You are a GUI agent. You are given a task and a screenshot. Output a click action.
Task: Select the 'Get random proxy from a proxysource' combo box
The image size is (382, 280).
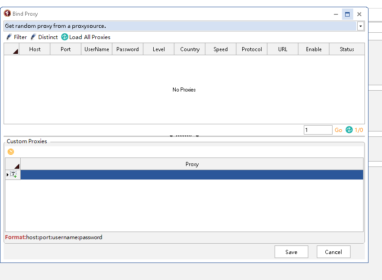coord(180,26)
